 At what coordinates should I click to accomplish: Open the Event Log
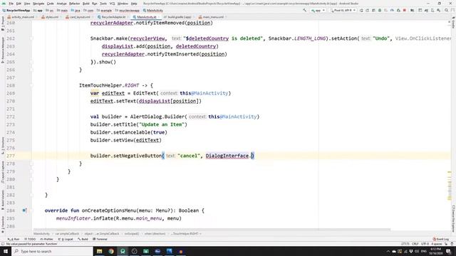coord(441,239)
